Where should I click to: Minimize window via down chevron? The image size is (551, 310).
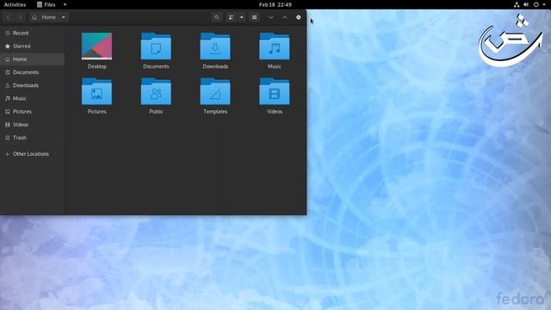271,17
